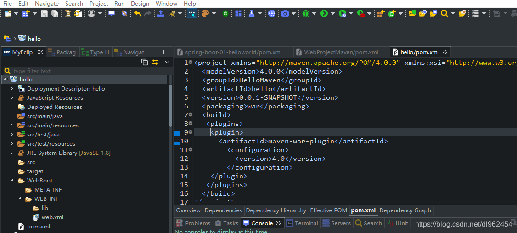Viewport: 517px width, 233px height.
Task: Click the blue monitor icon in toolbar
Action: coord(112,13)
